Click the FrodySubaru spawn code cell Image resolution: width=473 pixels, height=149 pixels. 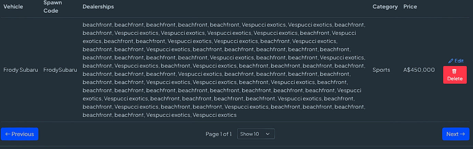click(x=60, y=70)
